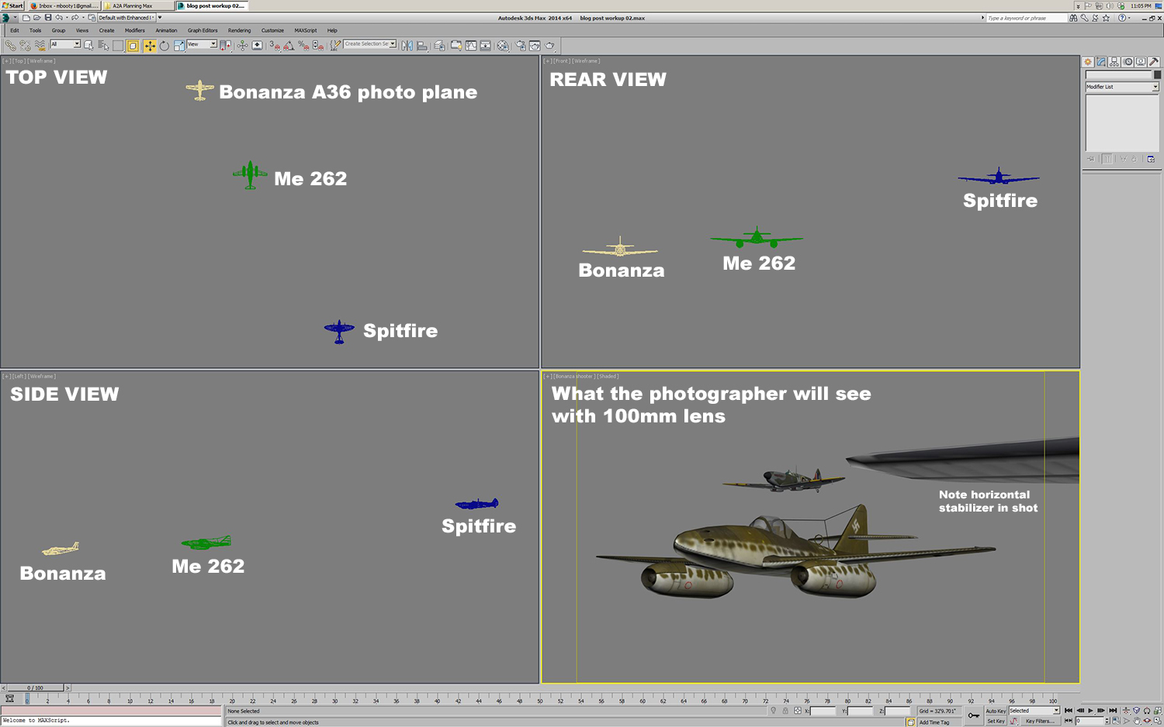This screenshot has height=727, width=1164.
Task: Activate the Select and Move tool
Action: click(x=151, y=47)
